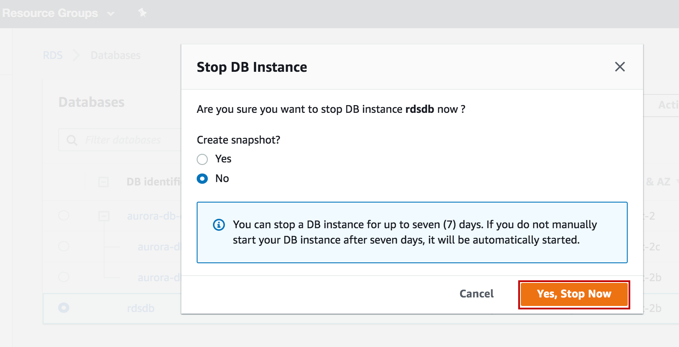Select No for create snapshot

pyautogui.click(x=202, y=179)
